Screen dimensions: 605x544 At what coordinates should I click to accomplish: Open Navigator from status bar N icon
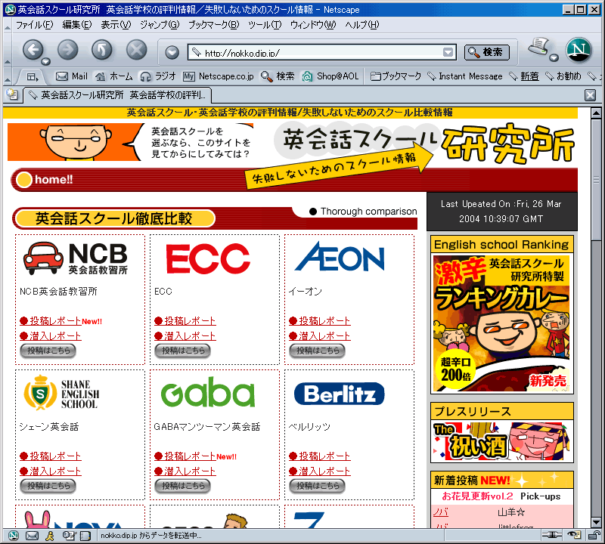[14, 536]
